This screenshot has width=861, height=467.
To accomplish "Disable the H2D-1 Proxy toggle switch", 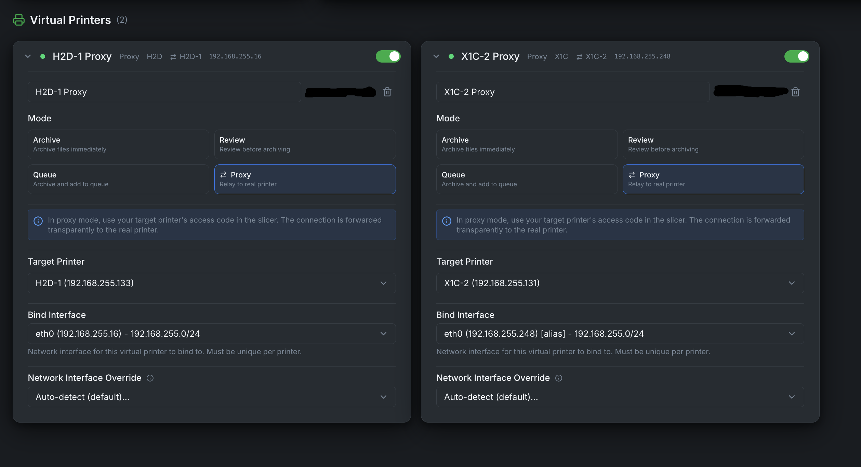I will coord(388,56).
